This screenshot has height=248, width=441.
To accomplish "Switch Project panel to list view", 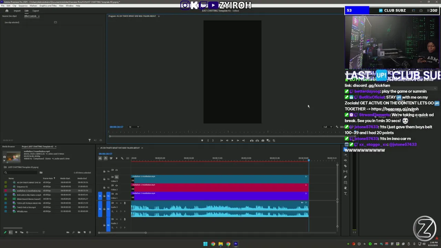I will [x=11, y=232].
